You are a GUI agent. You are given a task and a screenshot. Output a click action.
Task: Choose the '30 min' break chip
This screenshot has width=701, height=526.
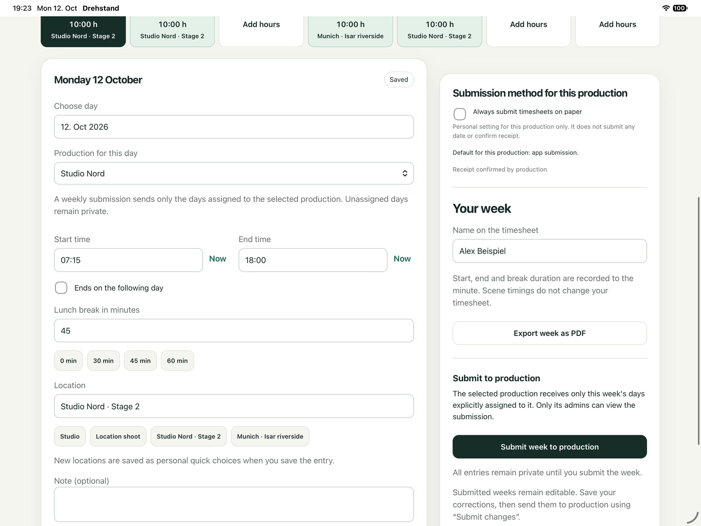coord(103,360)
